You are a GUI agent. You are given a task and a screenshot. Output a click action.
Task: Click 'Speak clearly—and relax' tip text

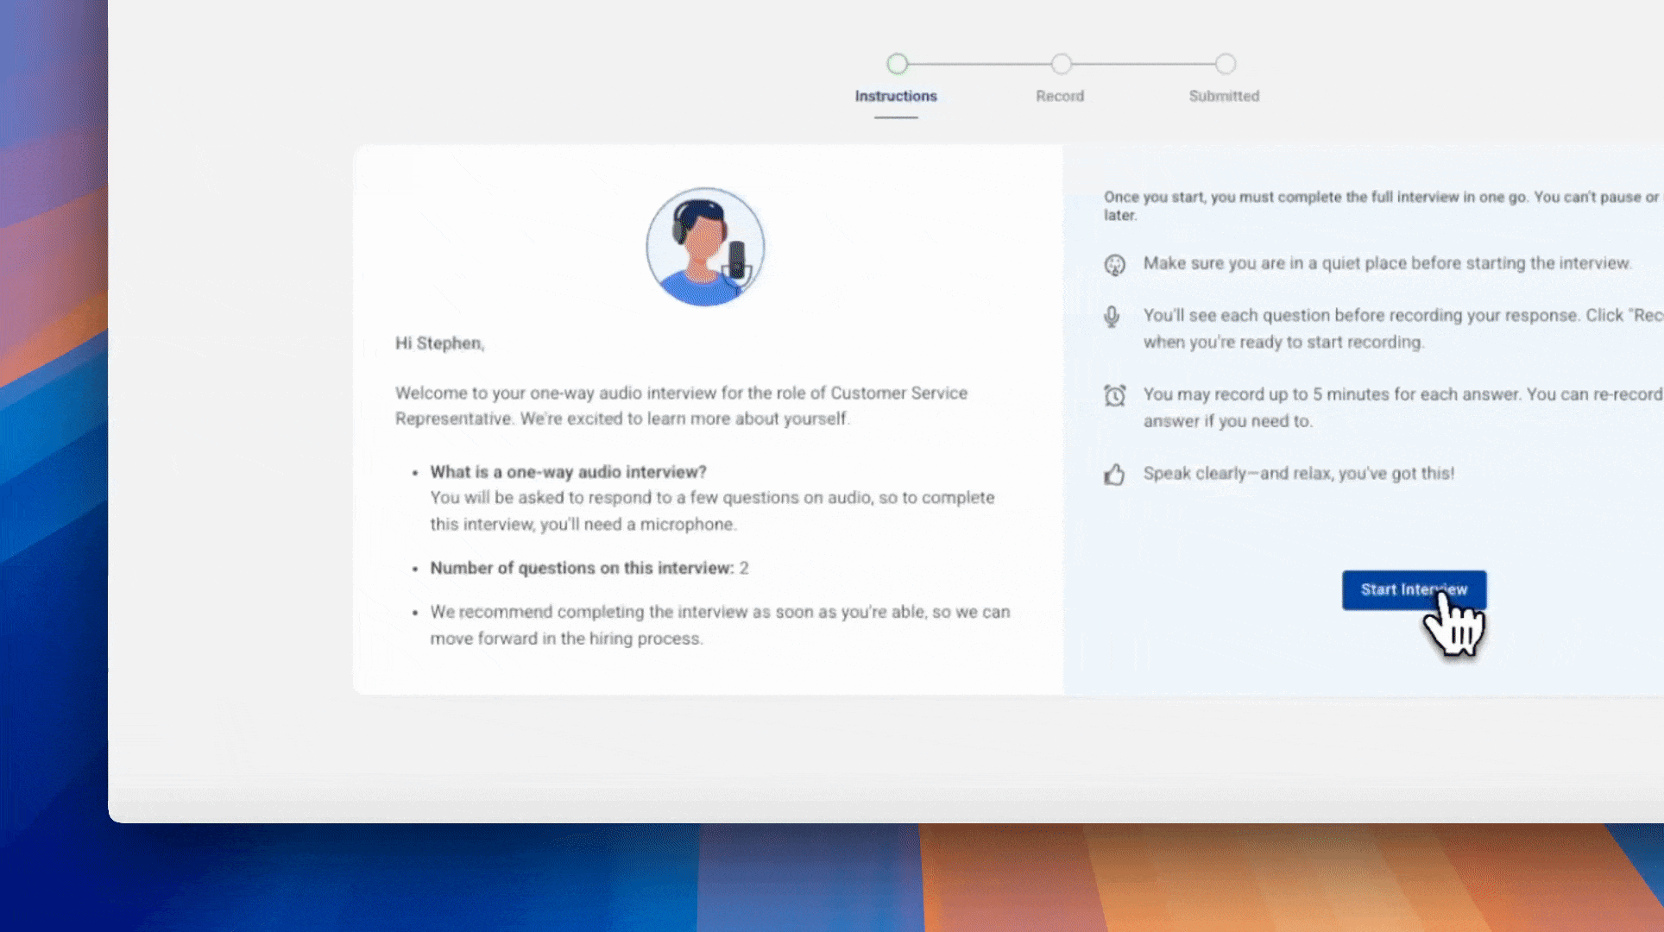coord(1298,474)
